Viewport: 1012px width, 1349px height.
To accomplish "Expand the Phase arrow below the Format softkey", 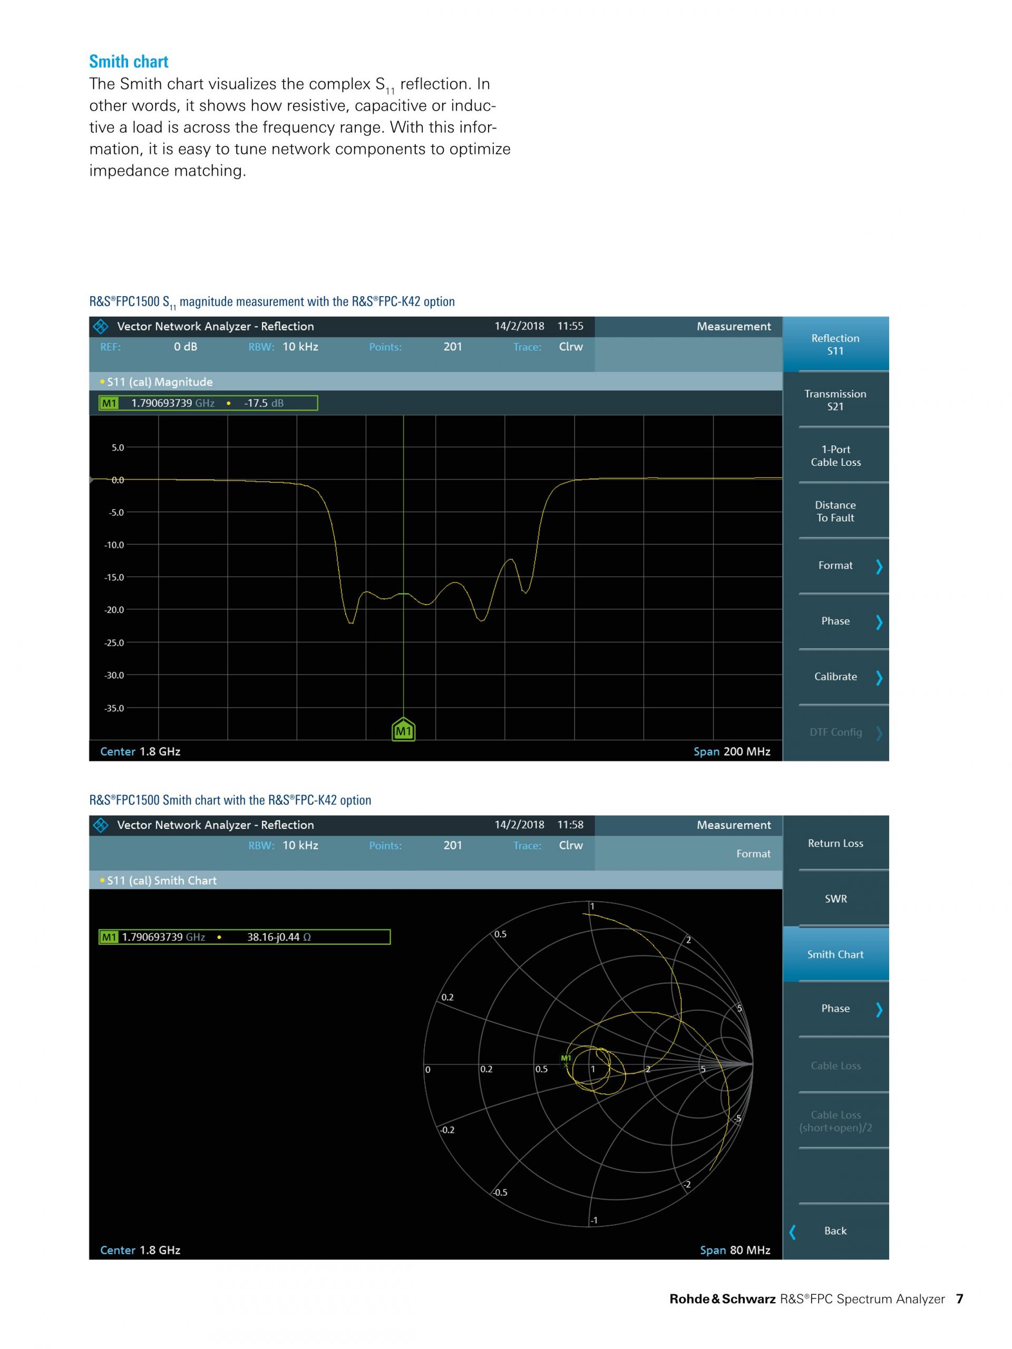I will point(879,622).
